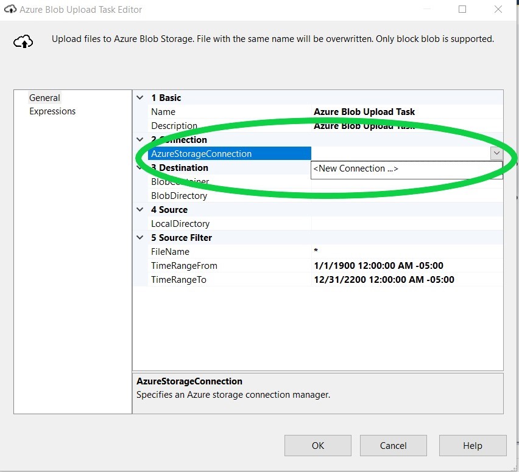Click the 4 Source category header

click(x=169, y=210)
